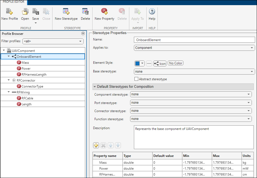Click the mW units cell

coord(248,169)
